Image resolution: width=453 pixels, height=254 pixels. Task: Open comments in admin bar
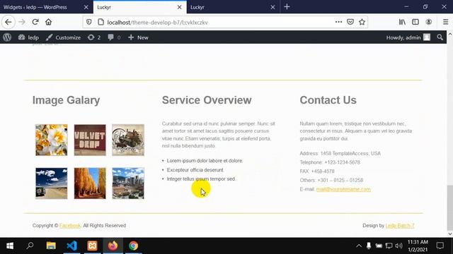click(114, 37)
